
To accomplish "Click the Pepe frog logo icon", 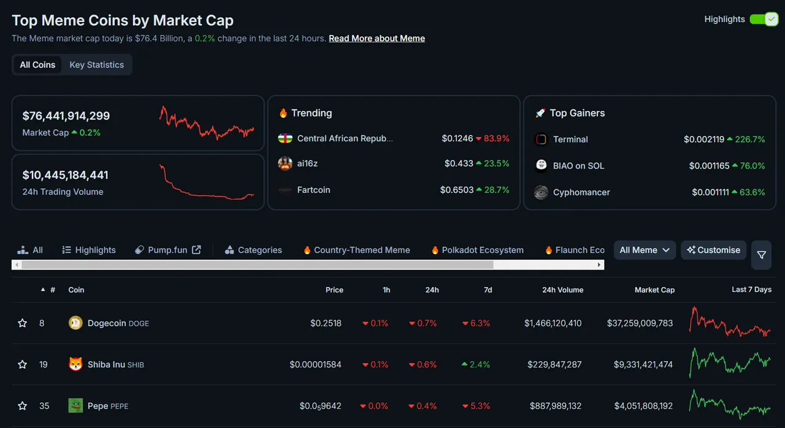I will [75, 405].
